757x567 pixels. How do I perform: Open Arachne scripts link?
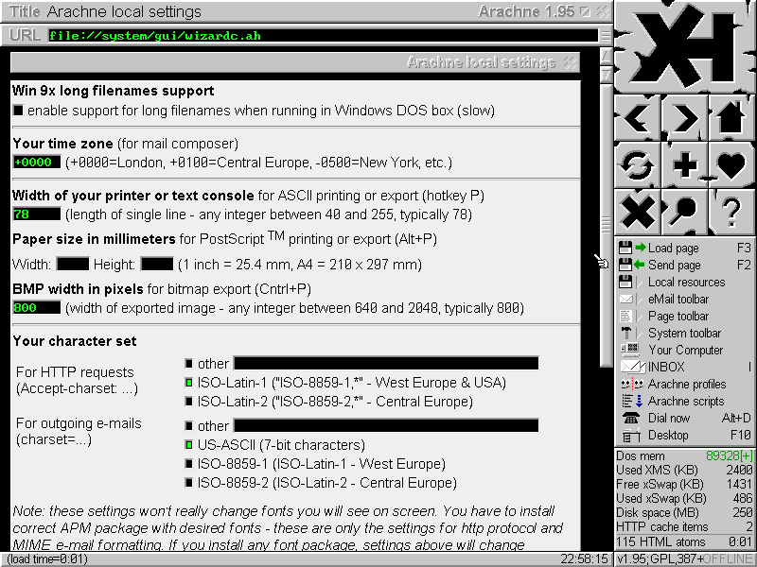(686, 401)
